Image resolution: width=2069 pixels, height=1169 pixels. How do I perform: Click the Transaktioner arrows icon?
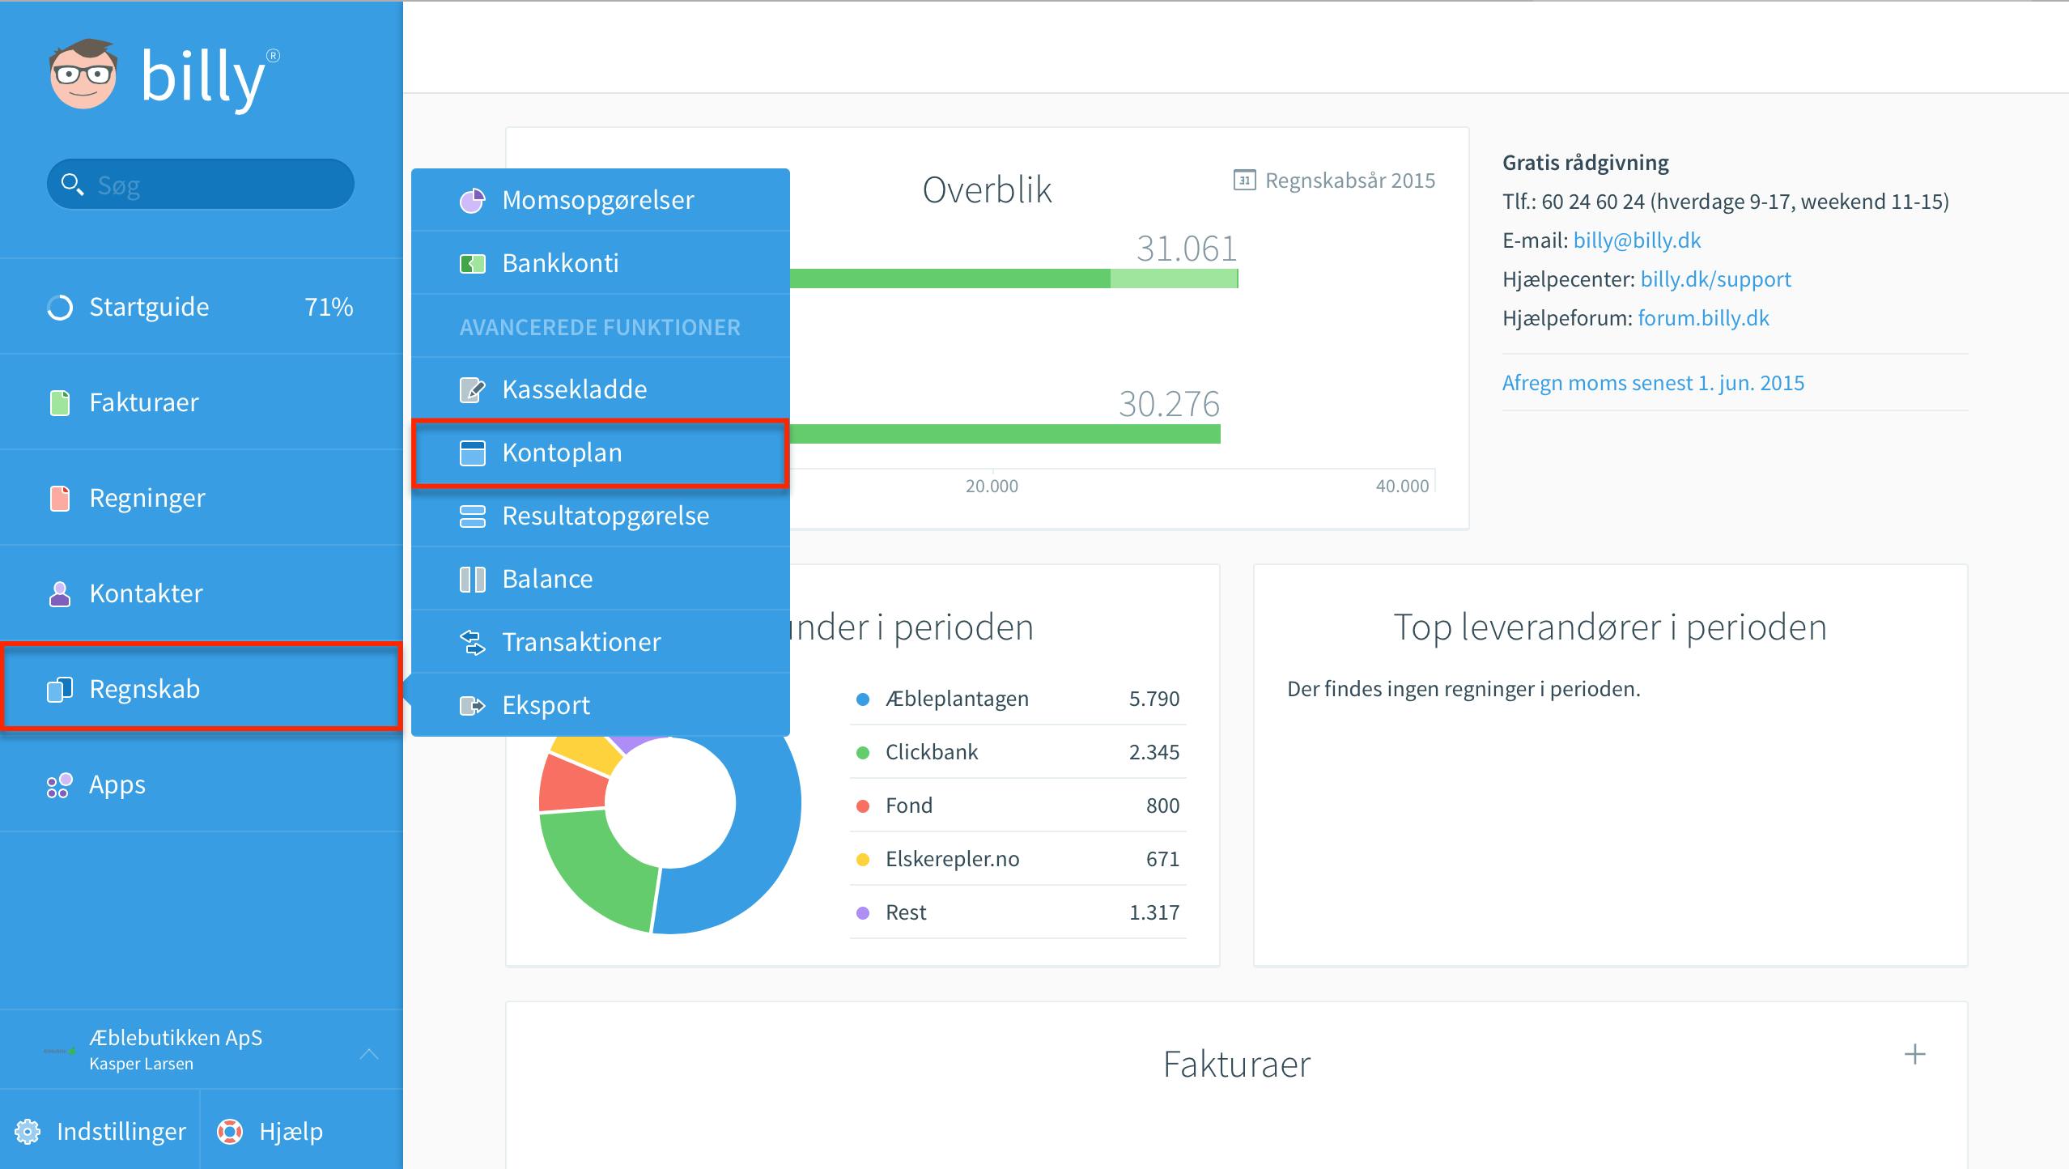472,642
